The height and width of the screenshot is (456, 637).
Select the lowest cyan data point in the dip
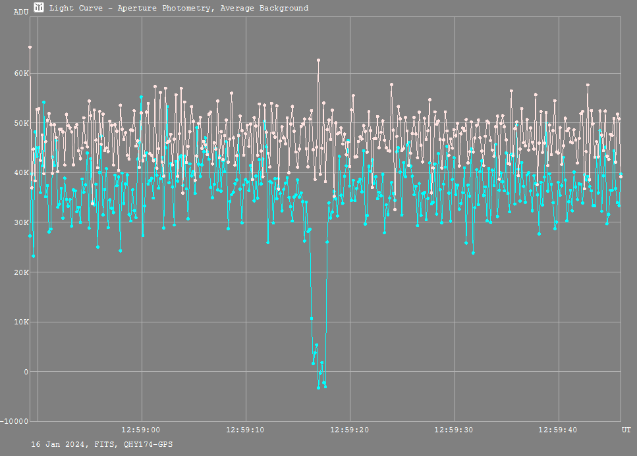point(319,388)
